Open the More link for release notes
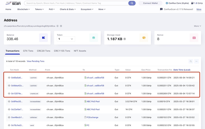 199,9
